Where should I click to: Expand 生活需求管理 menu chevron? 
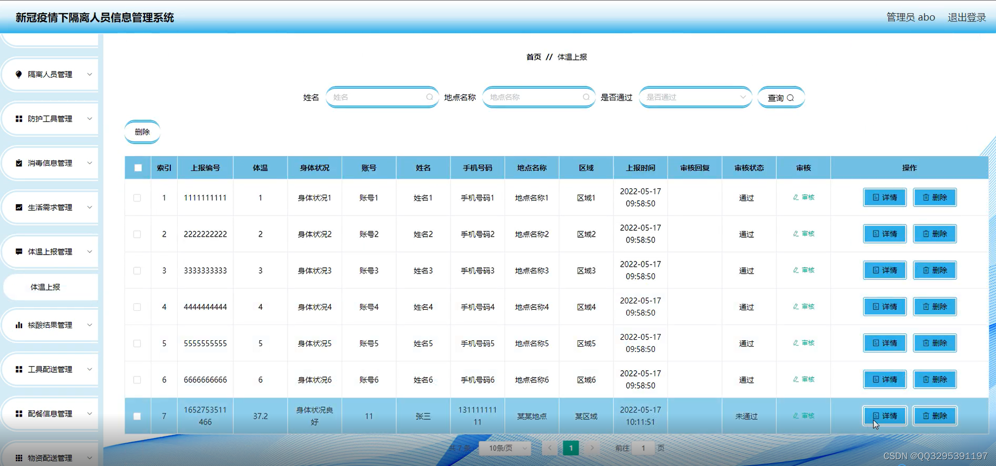tap(89, 207)
